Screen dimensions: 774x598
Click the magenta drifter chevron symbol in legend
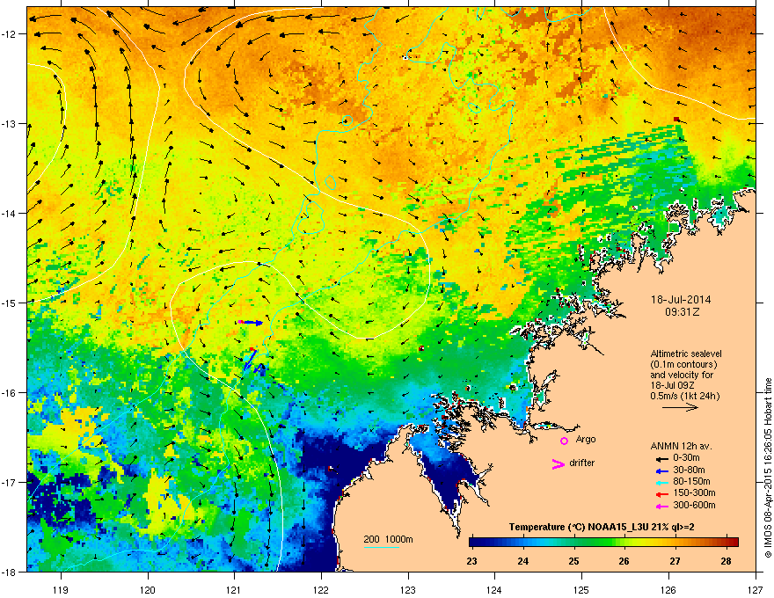(558, 463)
